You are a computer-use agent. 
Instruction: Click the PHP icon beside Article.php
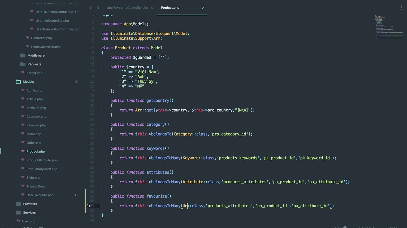23,99
